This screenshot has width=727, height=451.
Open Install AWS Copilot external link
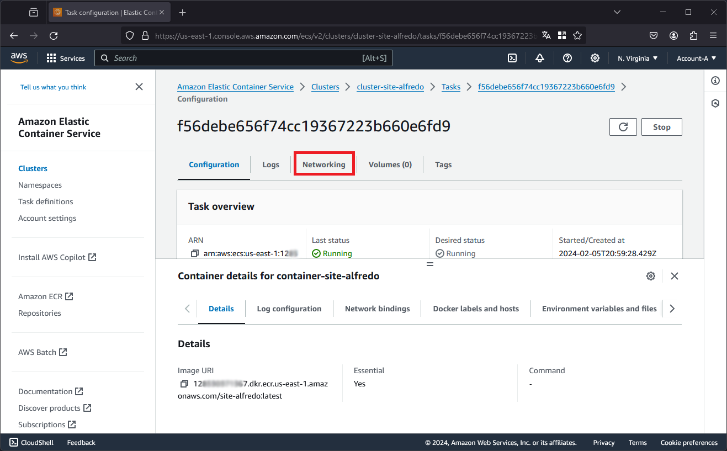click(x=57, y=257)
